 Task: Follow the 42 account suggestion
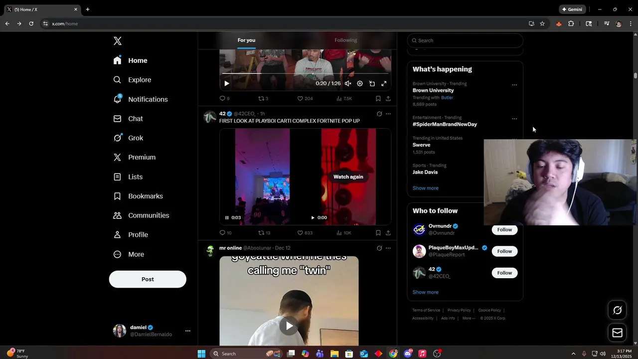tap(504, 273)
